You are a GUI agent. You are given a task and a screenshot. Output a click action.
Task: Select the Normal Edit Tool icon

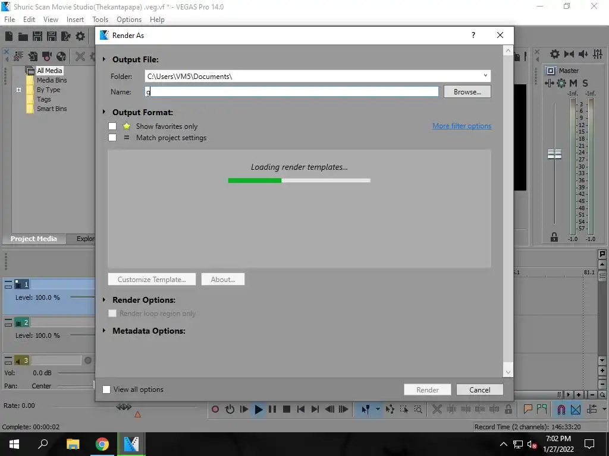click(x=366, y=409)
